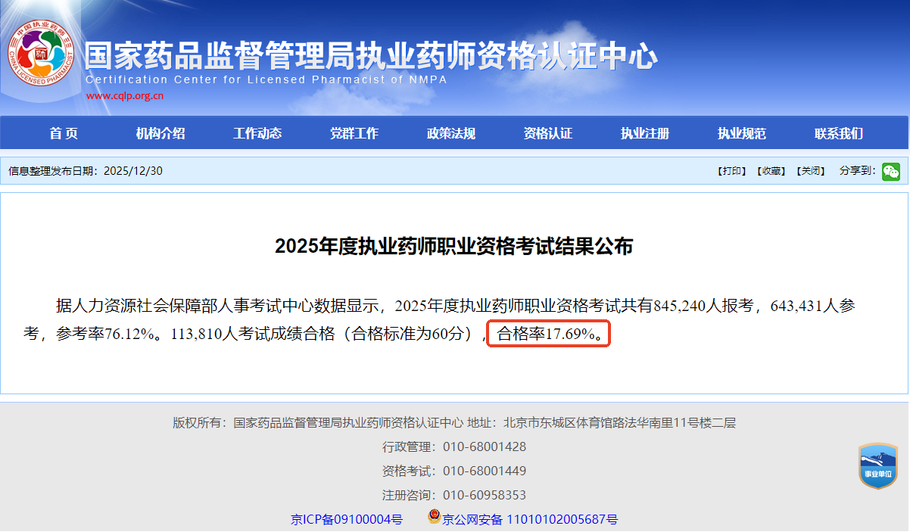This screenshot has height=532, width=910.
Task: Open the 首页 home menu item
Action: 64,134
